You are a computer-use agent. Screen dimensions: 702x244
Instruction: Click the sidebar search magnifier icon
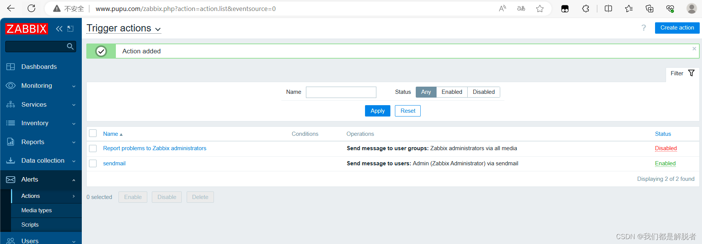(70, 47)
